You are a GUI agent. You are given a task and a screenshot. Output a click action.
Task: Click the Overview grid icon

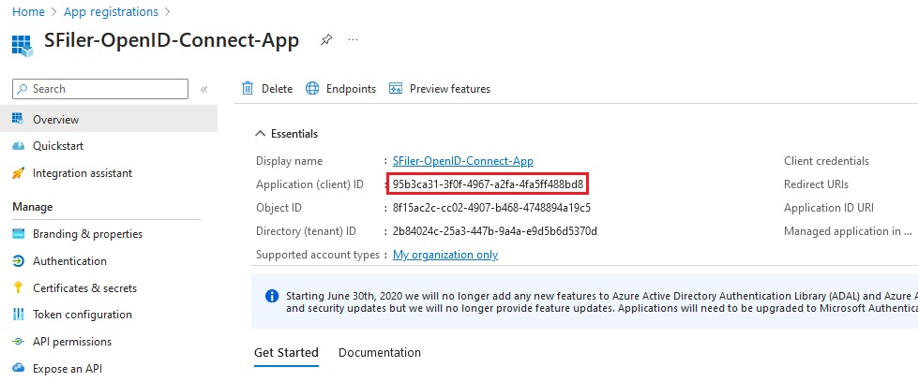pos(18,119)
